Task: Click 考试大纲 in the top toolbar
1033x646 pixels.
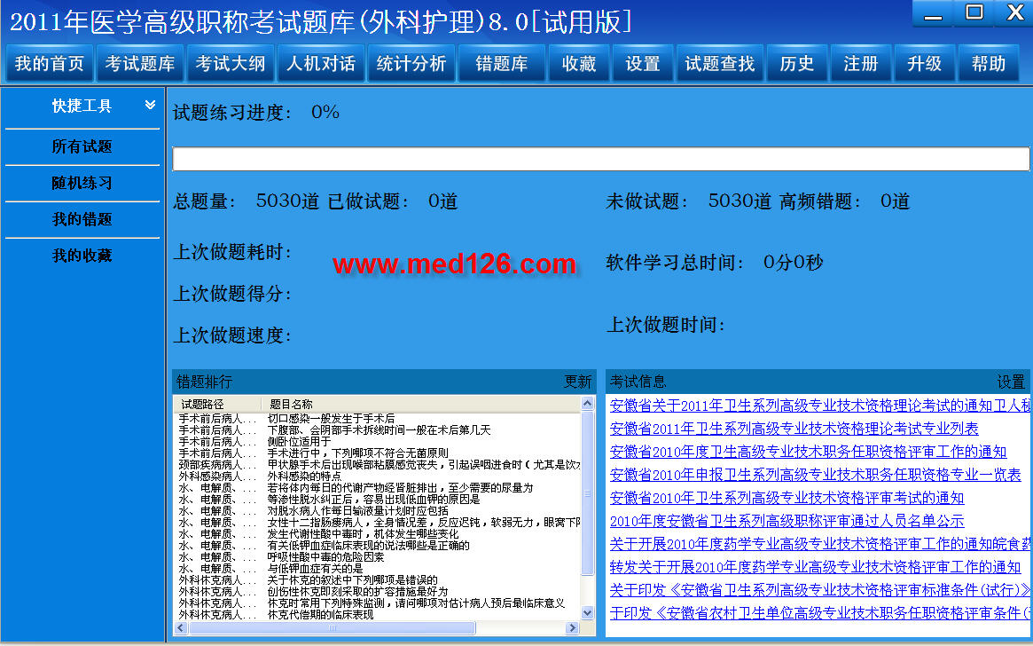Action: tap(231, 64)
